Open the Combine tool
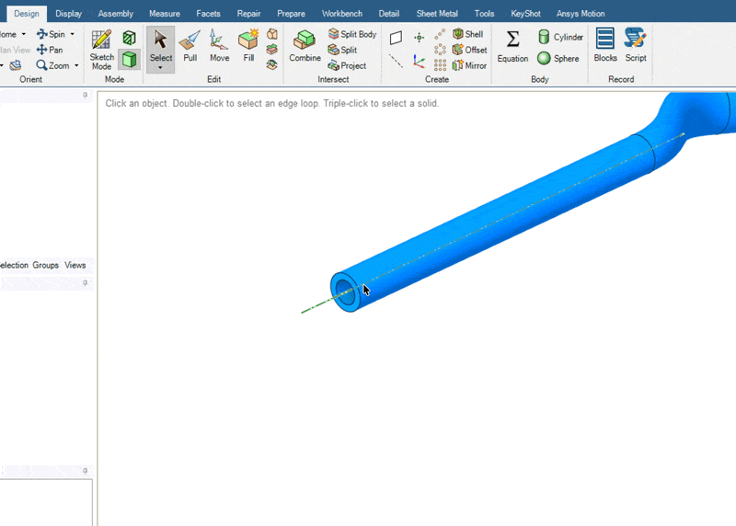Image resolution: width=736 pixels, height=526 pixels. (305, 46)
